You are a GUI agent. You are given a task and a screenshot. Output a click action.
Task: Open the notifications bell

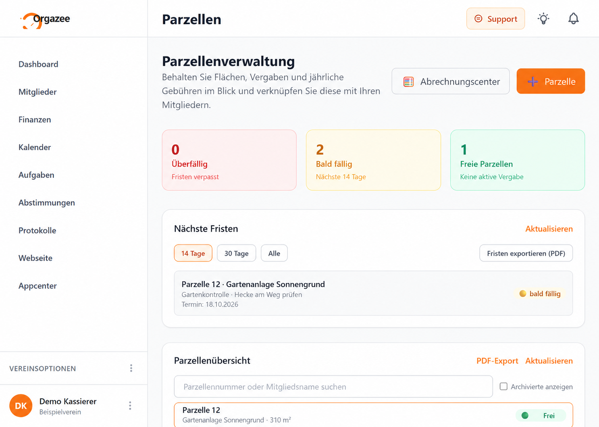coord(573,19)
